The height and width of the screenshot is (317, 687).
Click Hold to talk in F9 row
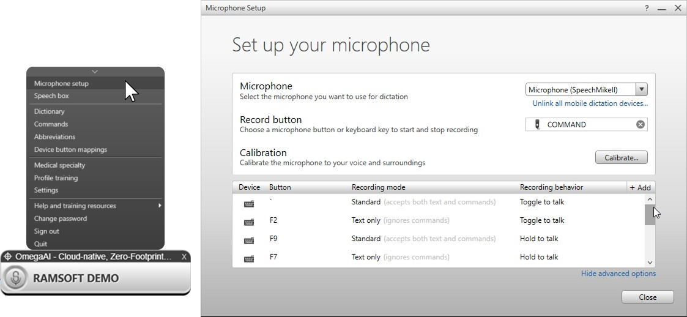(539, 239)
